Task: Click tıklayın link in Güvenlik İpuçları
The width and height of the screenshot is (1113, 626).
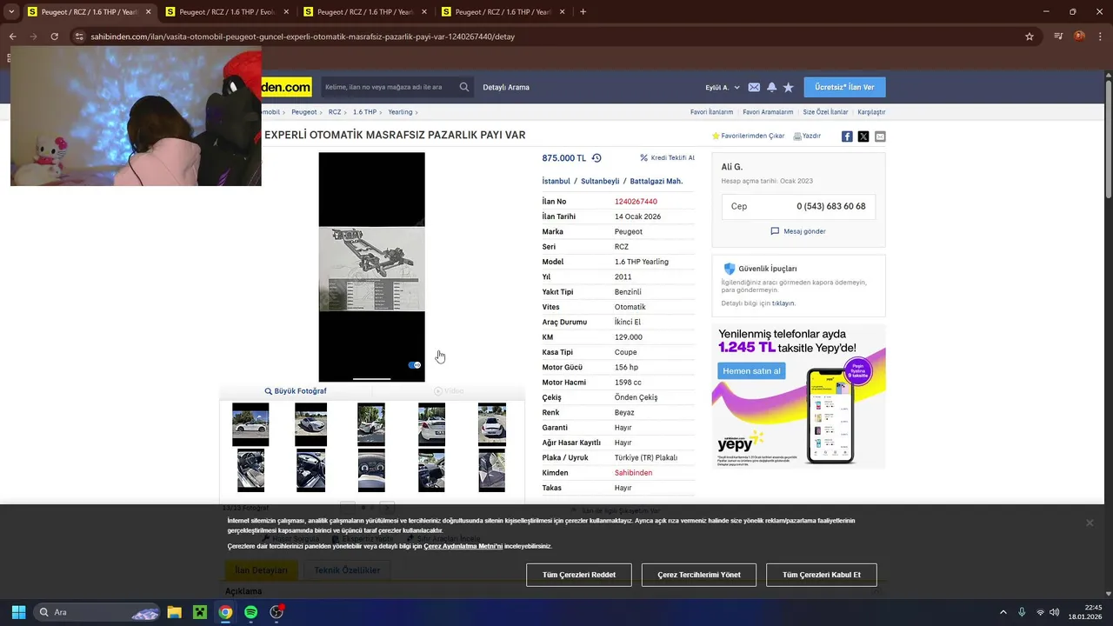Action: tap(783, 303)
